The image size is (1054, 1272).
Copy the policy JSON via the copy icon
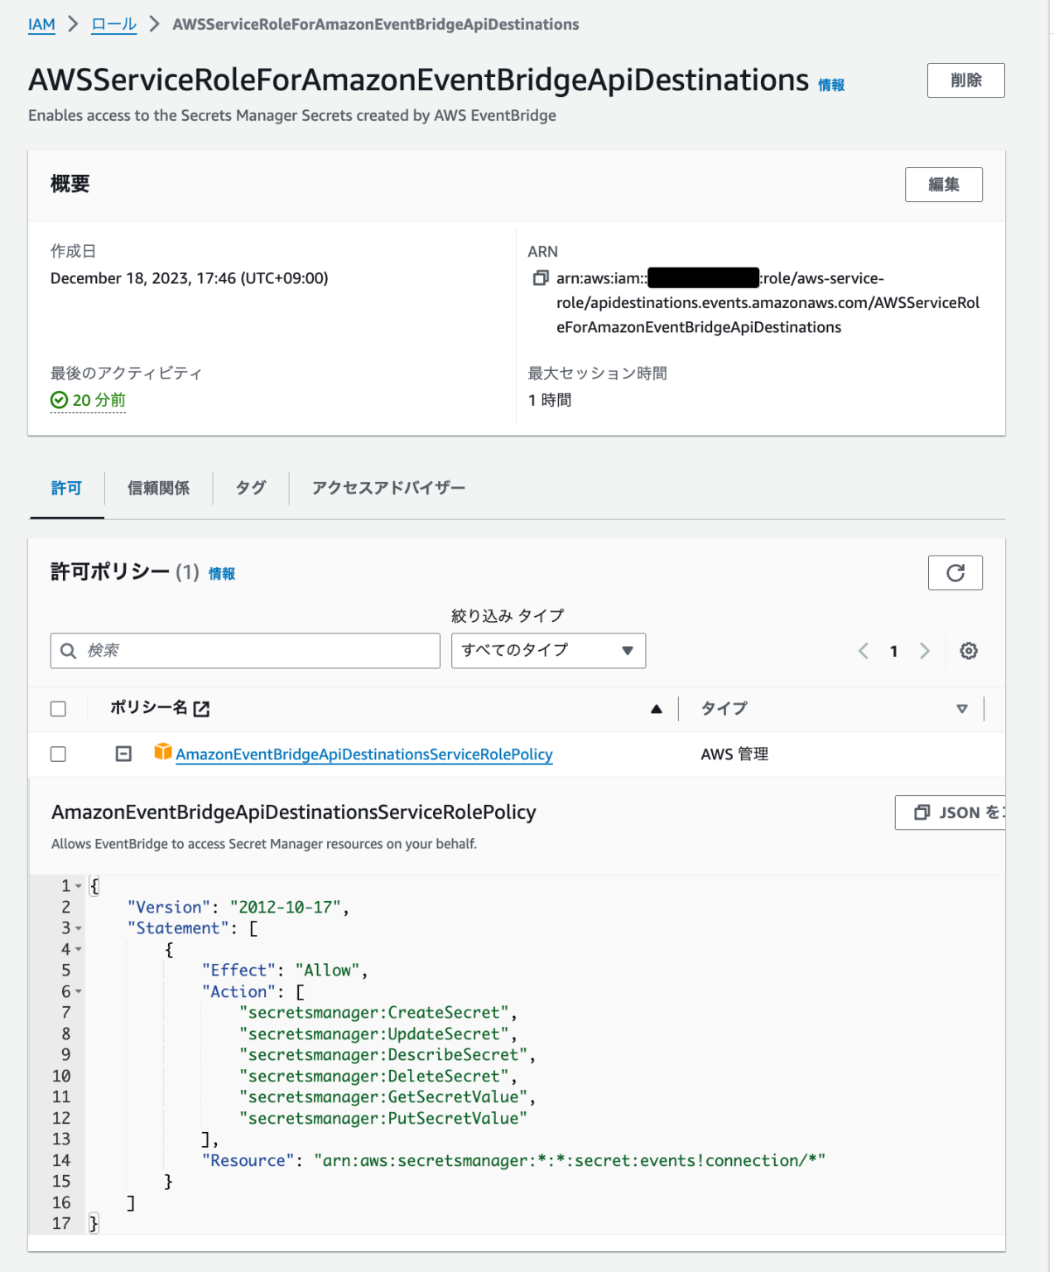(923, 812)
